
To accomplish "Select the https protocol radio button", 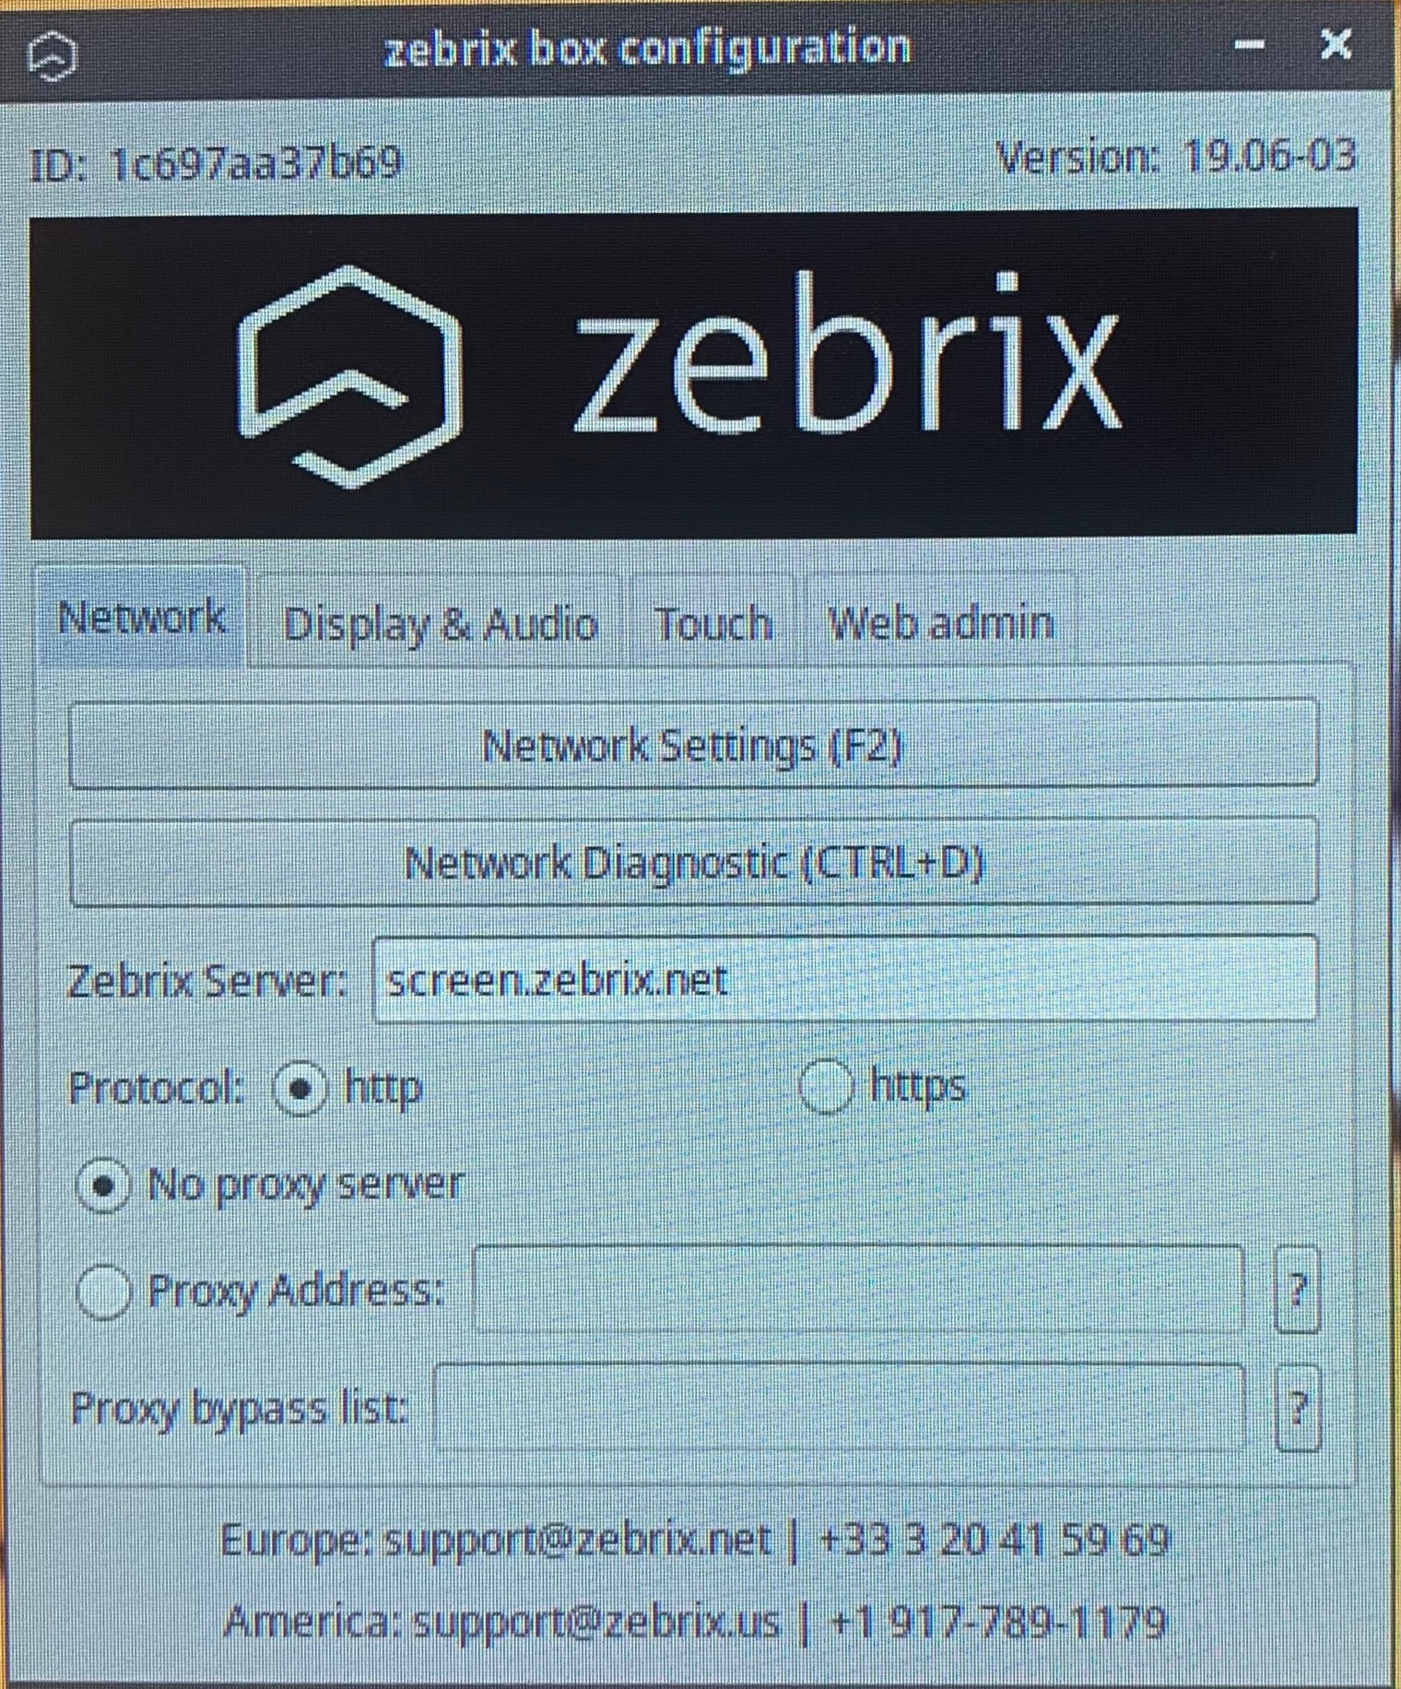I will coord(825,1086).
